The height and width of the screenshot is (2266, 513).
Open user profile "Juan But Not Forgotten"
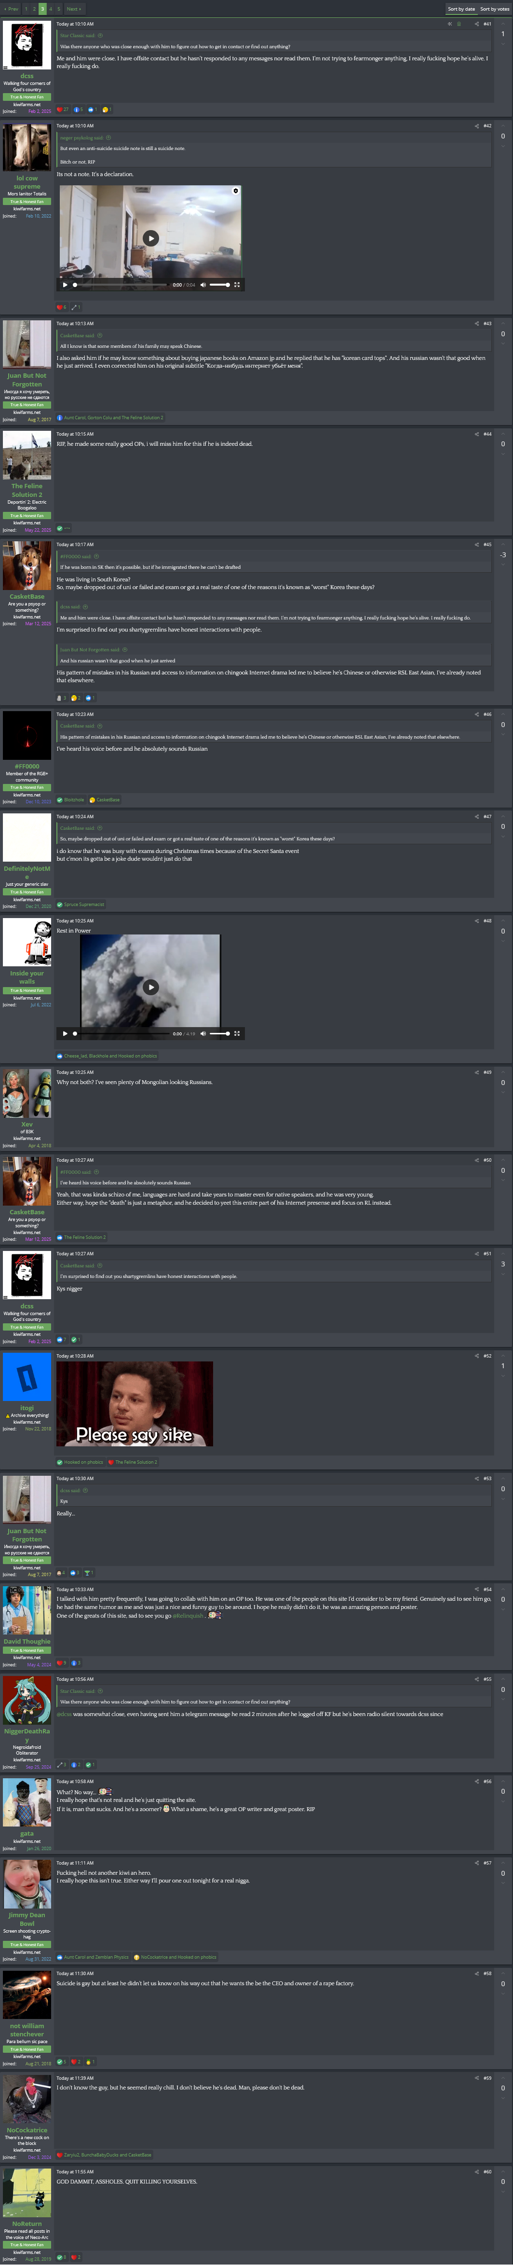27,379
